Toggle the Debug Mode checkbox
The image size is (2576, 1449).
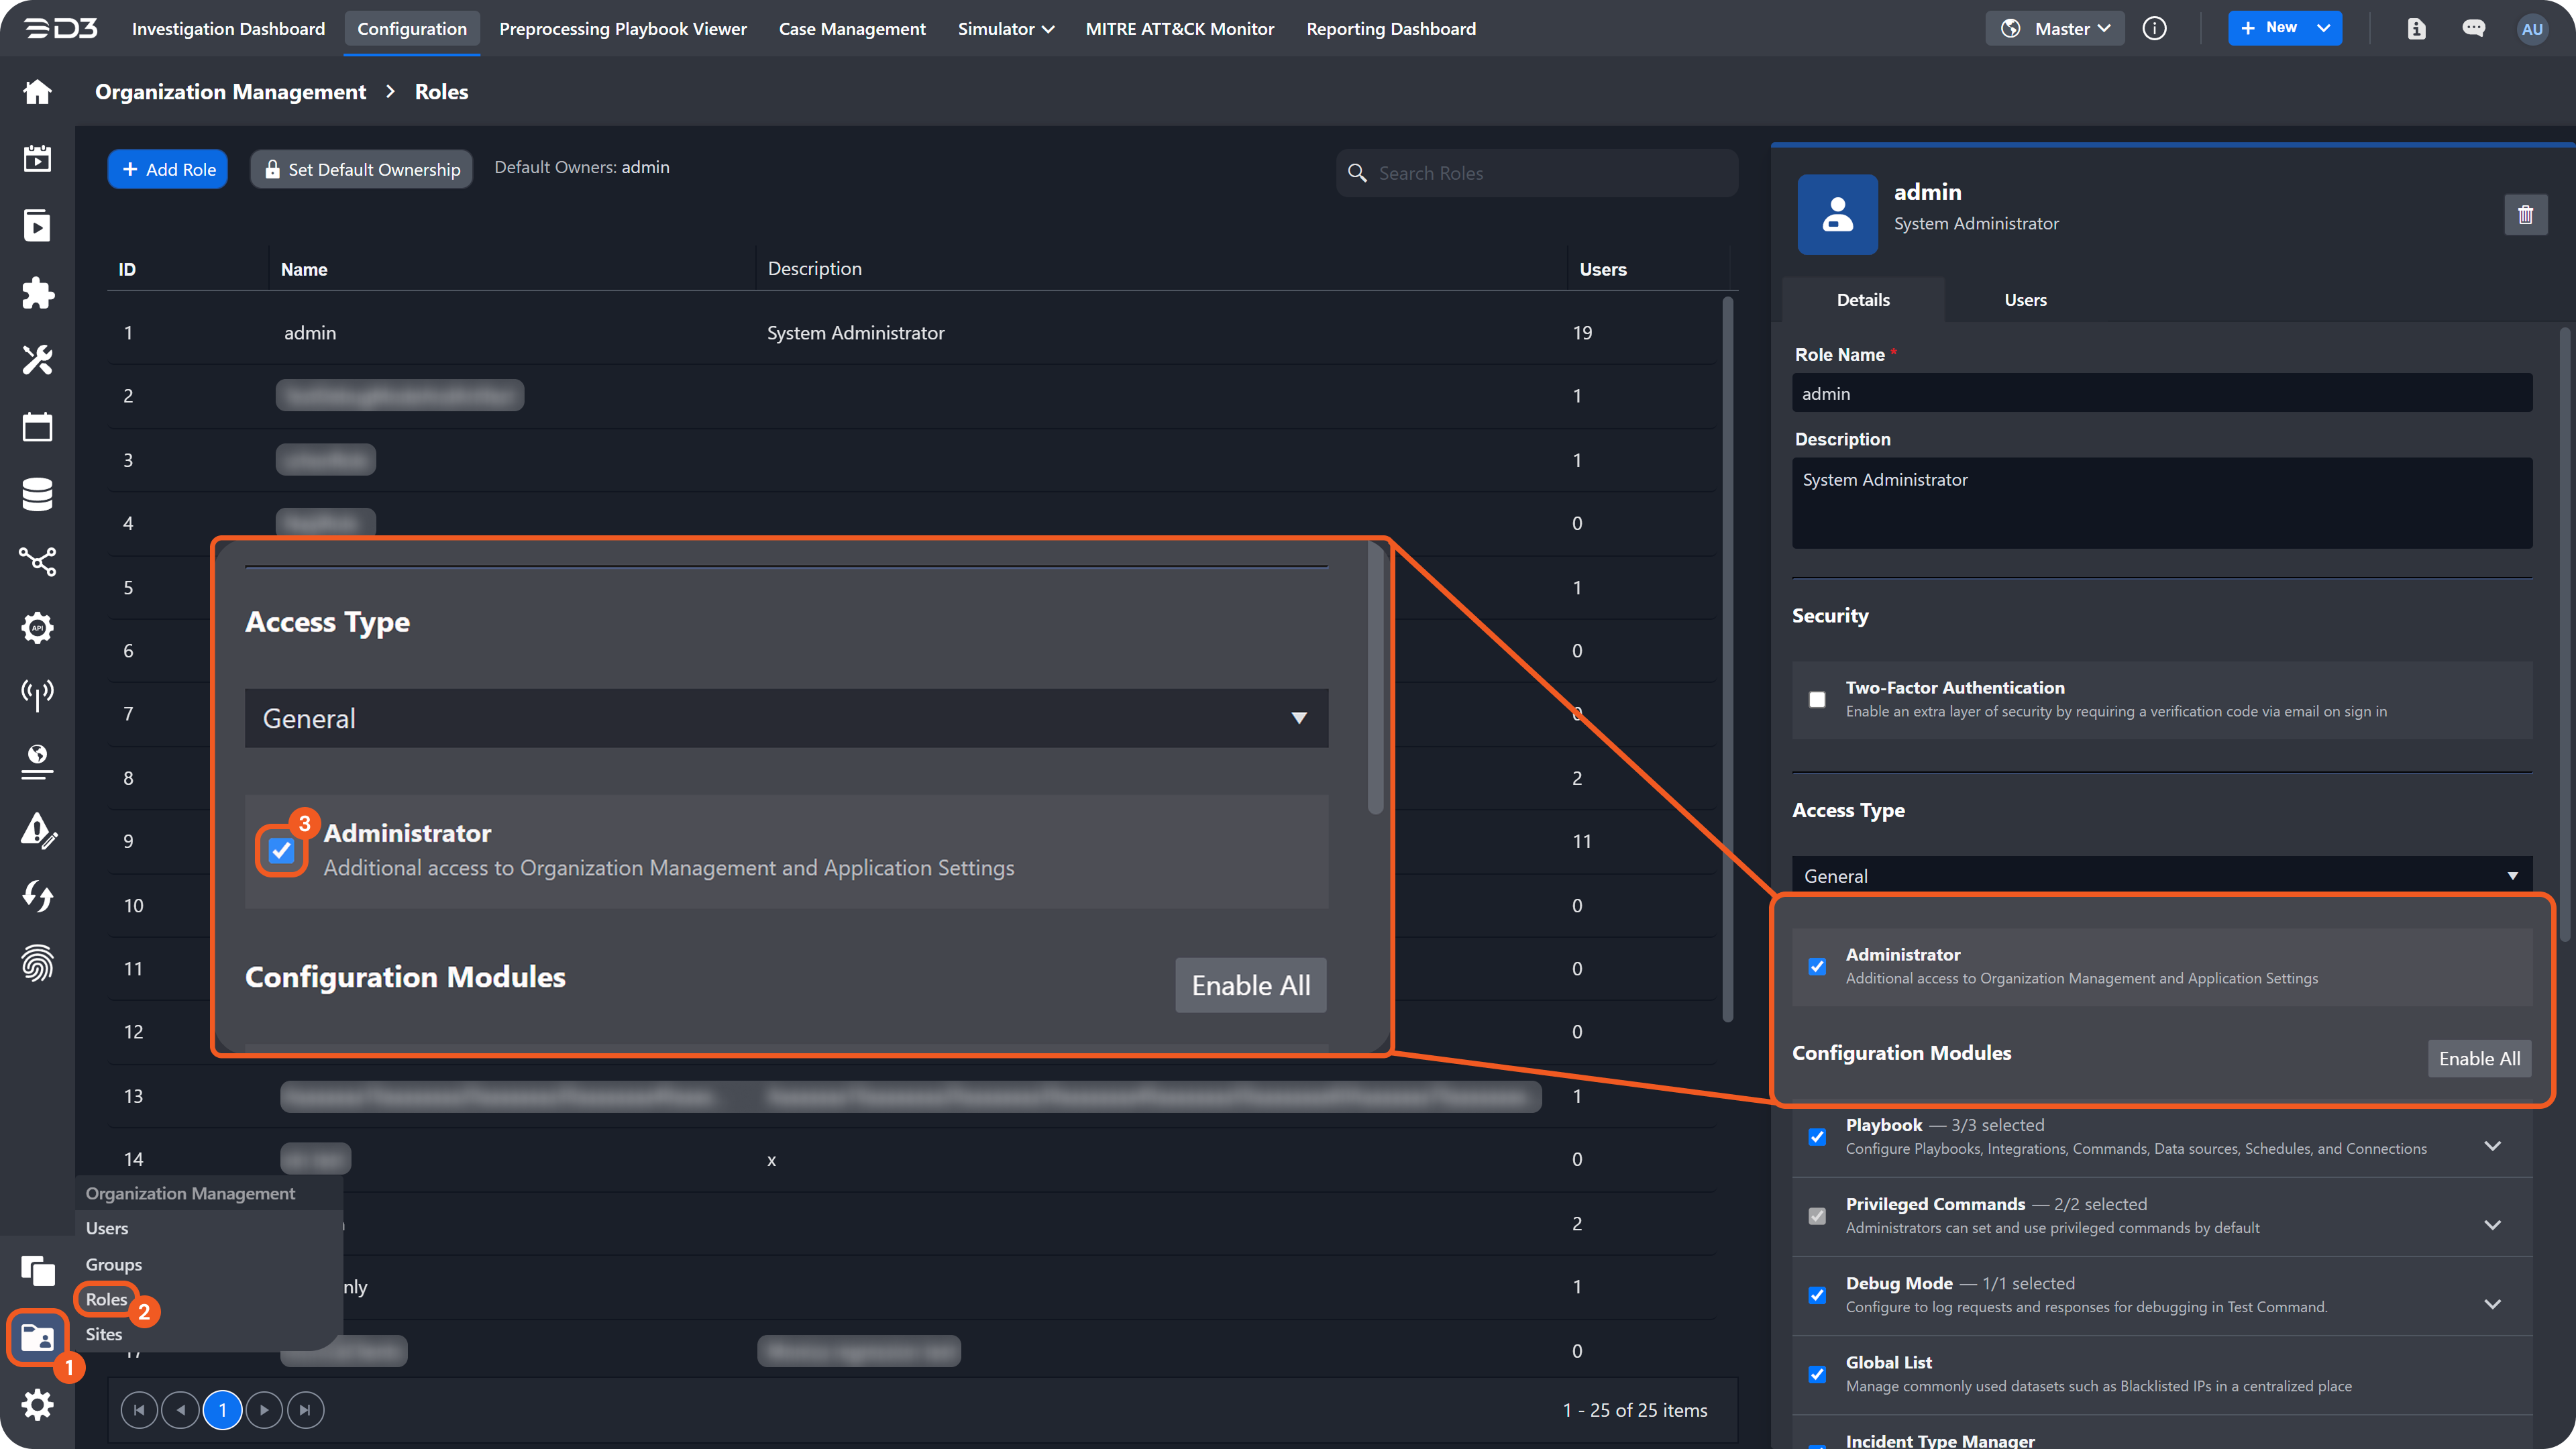[x=1817, y=1296]
